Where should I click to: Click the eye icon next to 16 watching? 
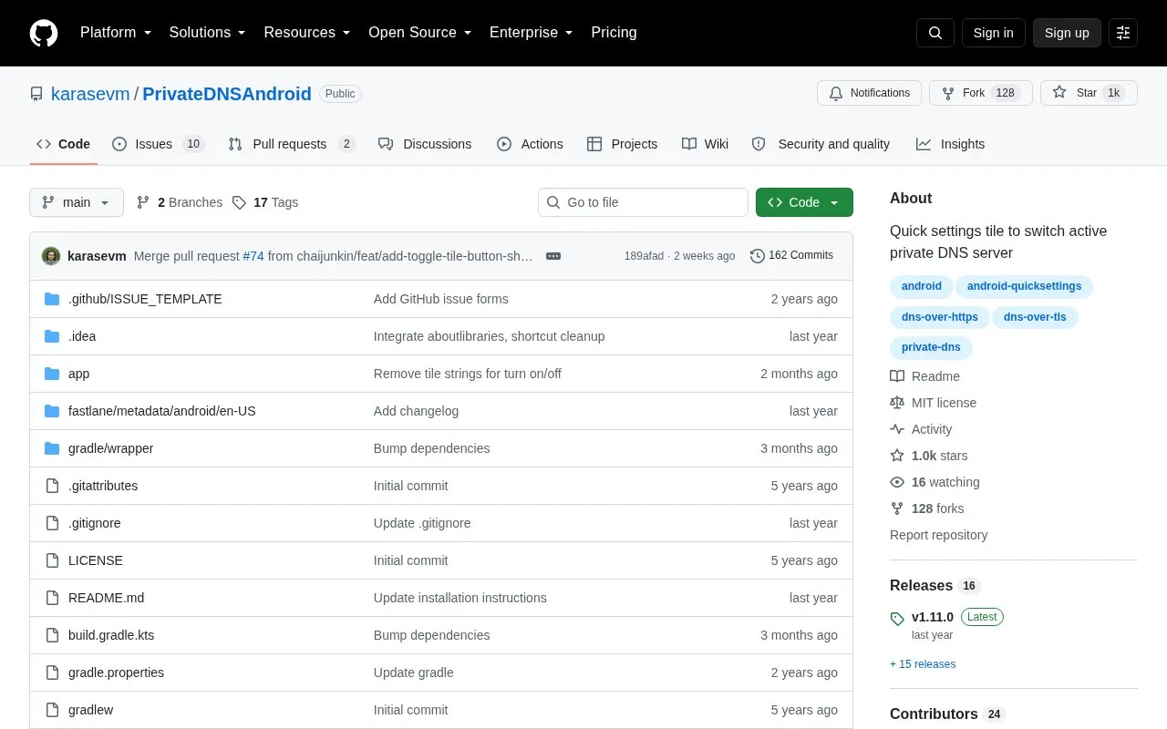pyautogui.click(x=897, y=482)
